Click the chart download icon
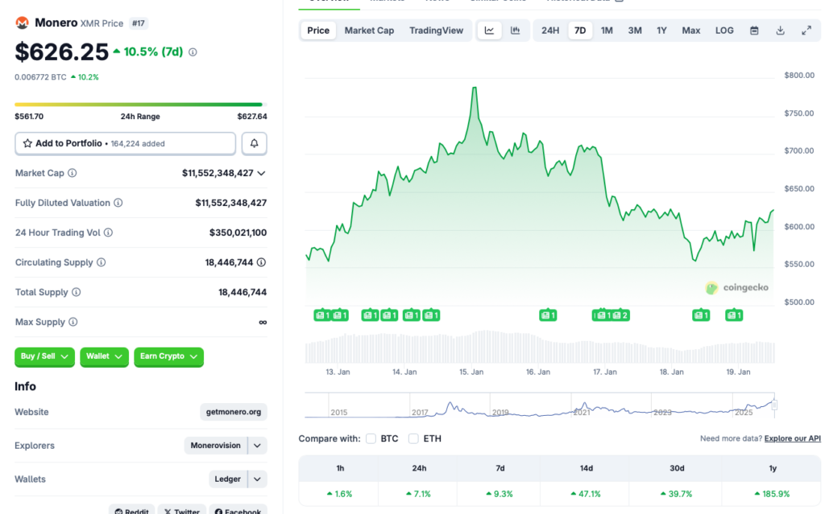The width and height of the screenshot is (825, 514). tap(779, 30)
